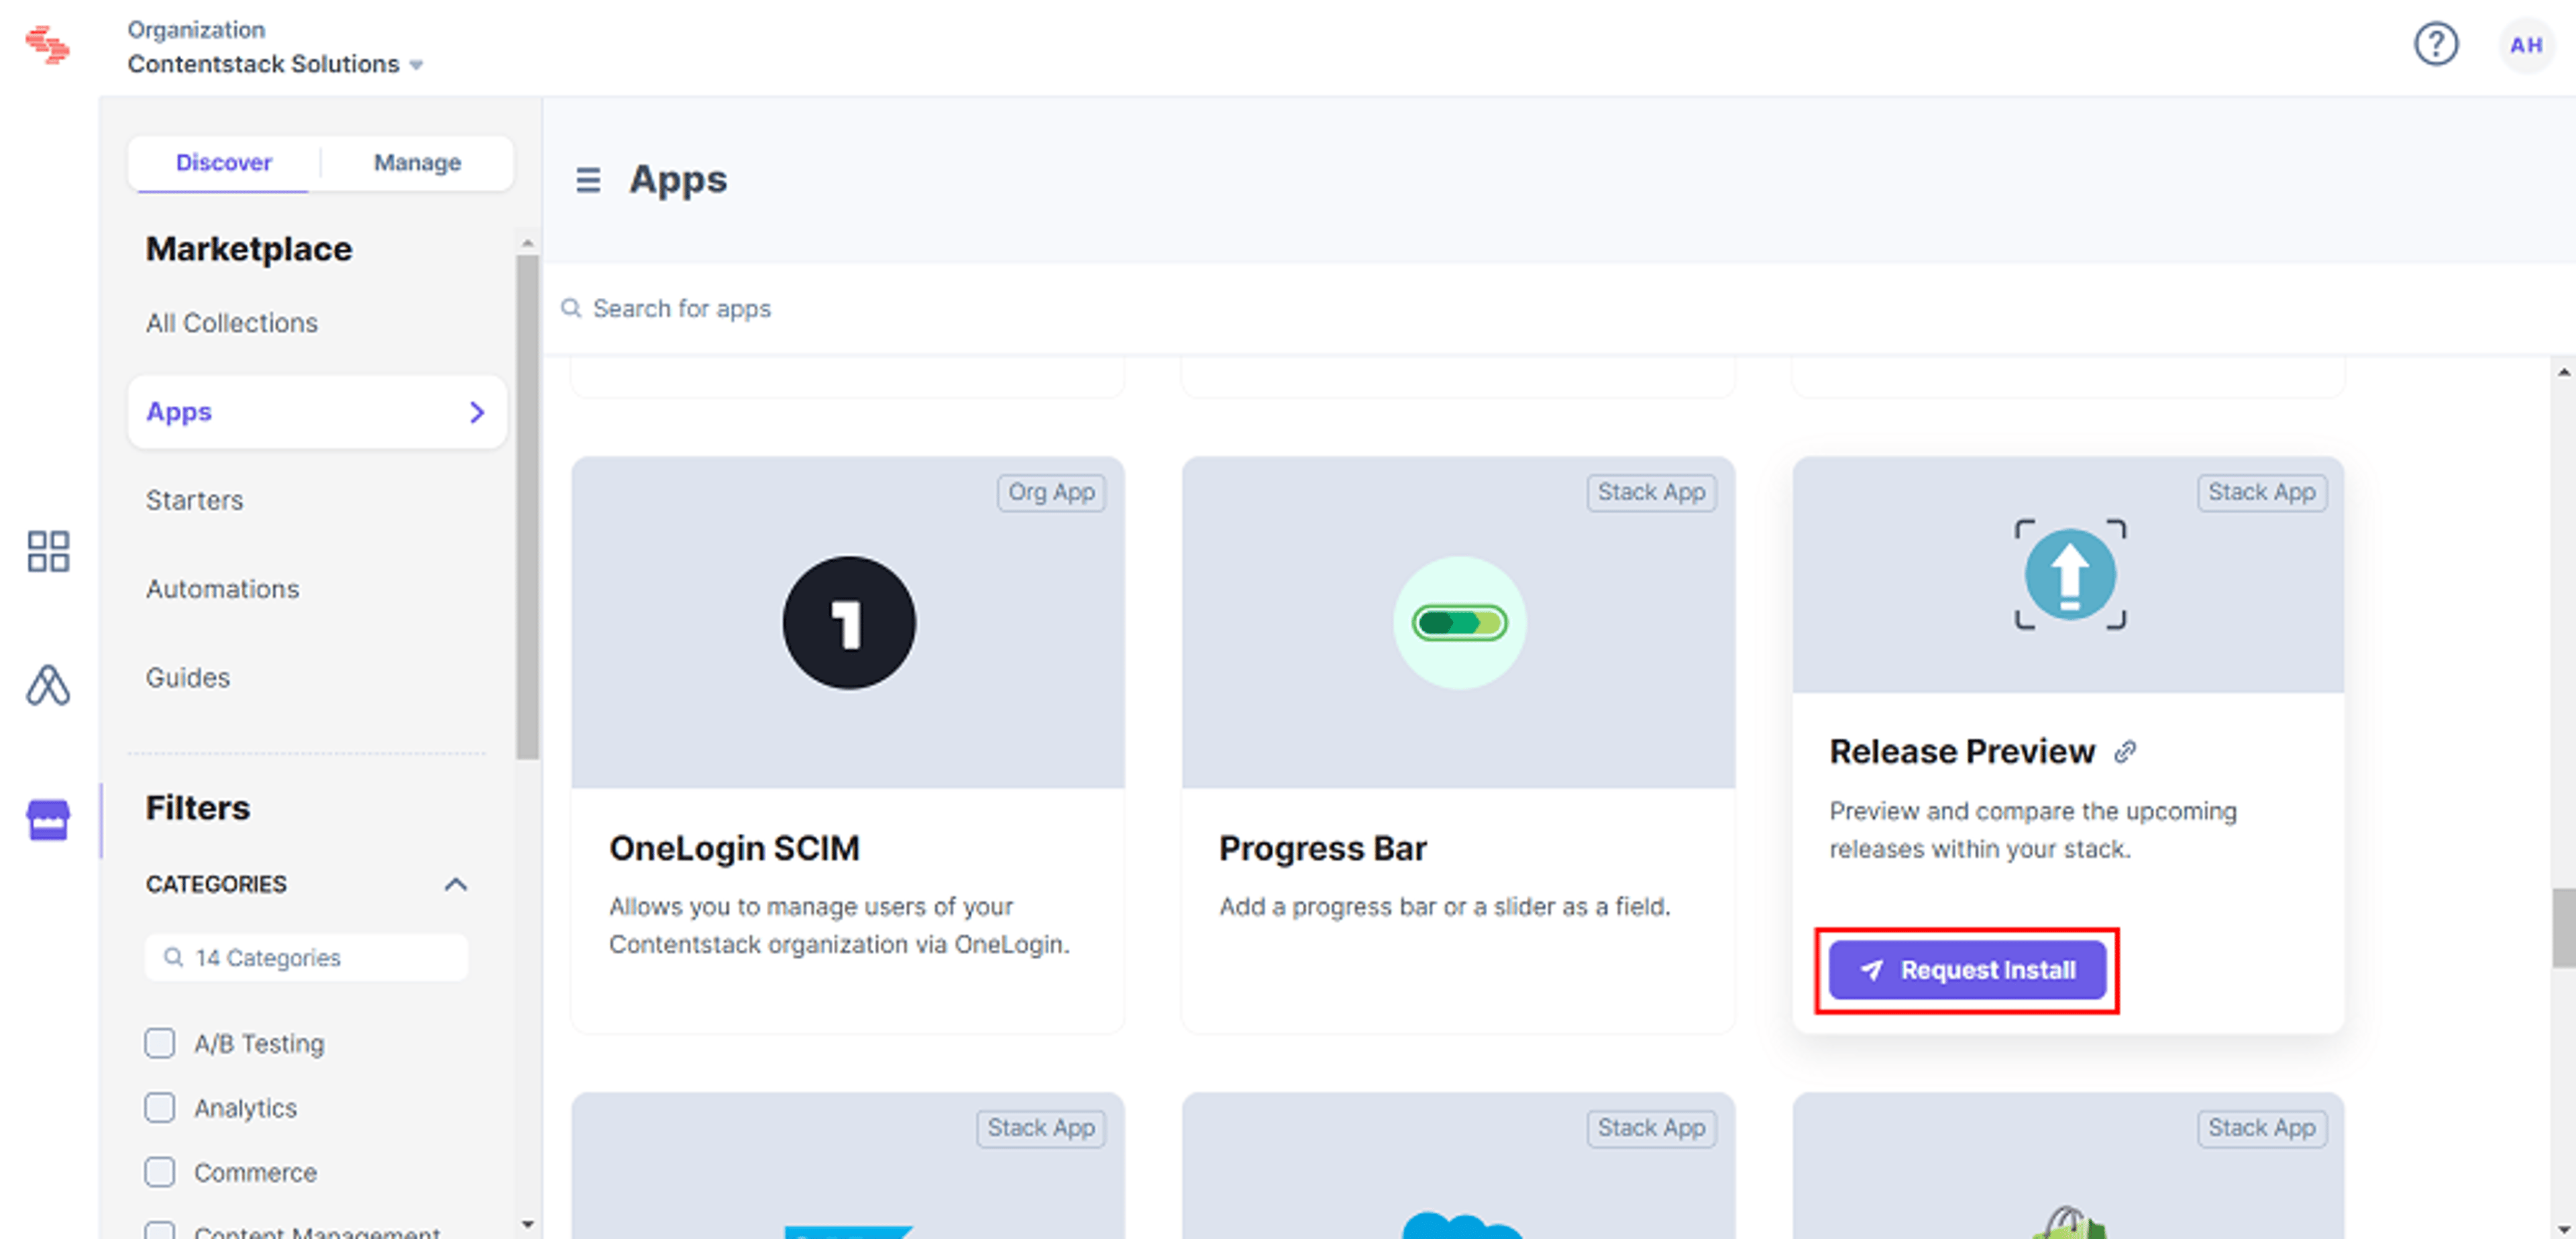Viewport: 2576px width, 1239px height.
Task: Click the Stack App badge on bottom-left card
Action: (x=1040, y=1128)
